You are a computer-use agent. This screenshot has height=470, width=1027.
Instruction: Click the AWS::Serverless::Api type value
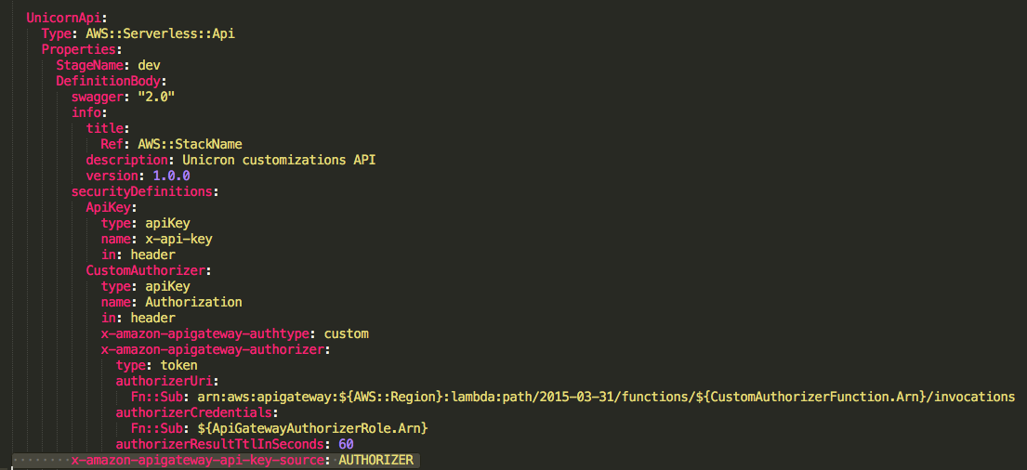pos(160,34)
